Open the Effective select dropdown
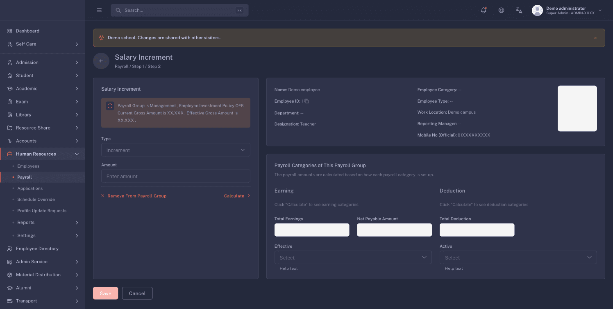 click(353, 257)
